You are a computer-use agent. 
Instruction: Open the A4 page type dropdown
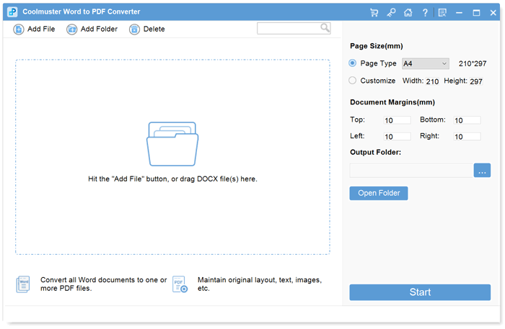pos(425,63)
